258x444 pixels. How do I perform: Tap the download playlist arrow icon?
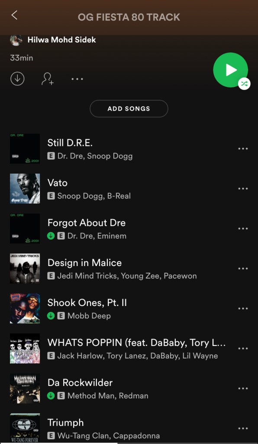[x=17, y=79]
